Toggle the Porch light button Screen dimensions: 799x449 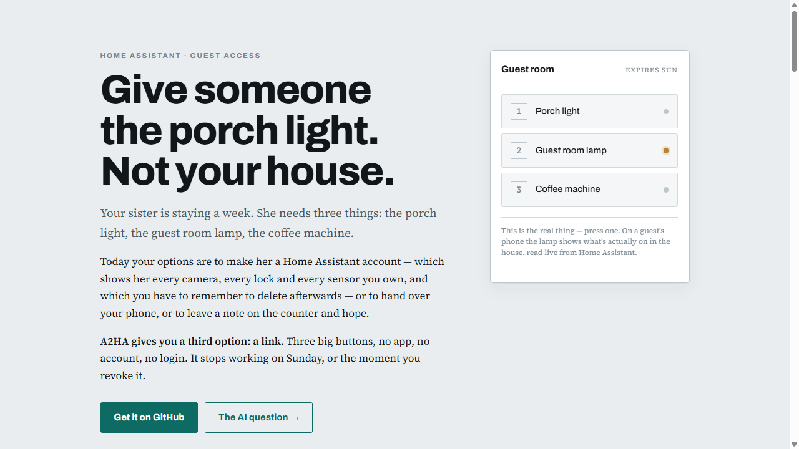click(x=589, y=111)
